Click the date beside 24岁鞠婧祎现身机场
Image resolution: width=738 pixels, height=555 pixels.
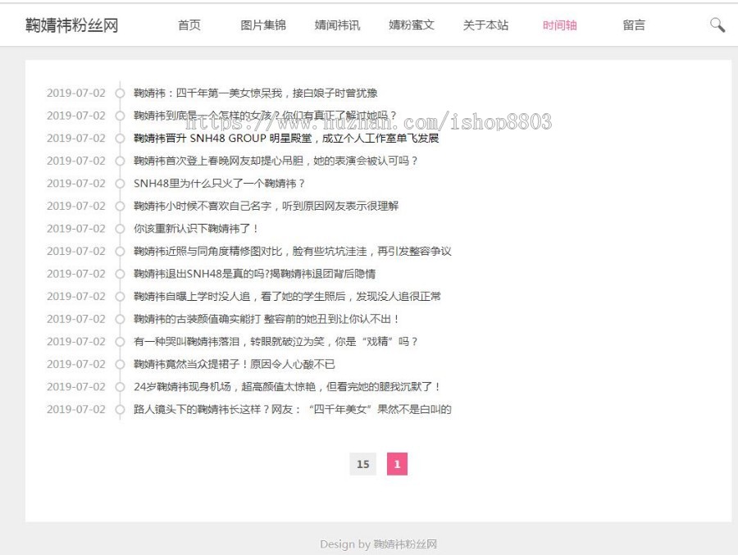click(75, 387)
